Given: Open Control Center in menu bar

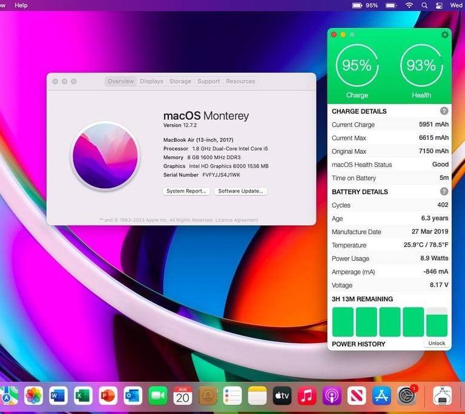Looking at the screenshot, I should (439, 5).
